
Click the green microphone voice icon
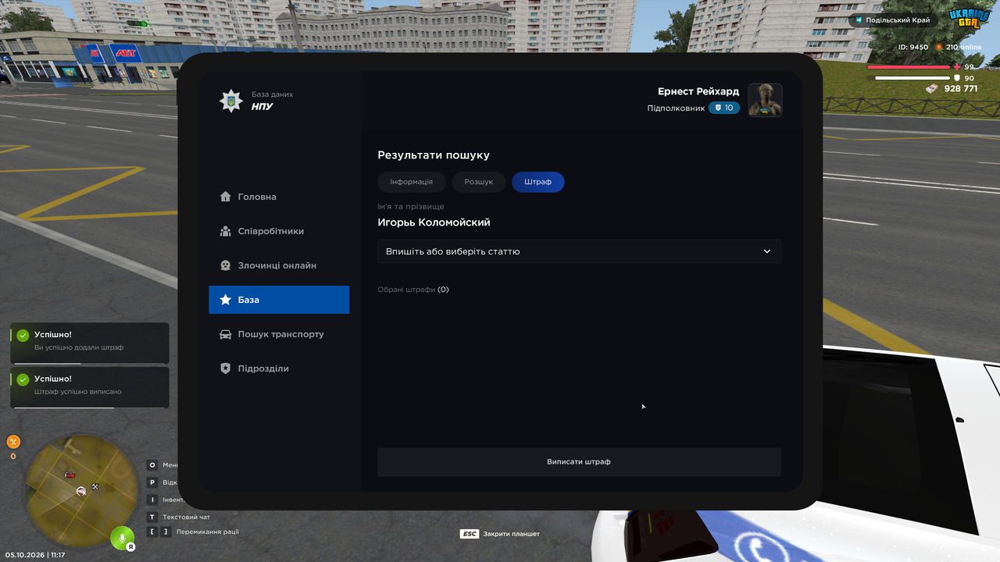(x=121, y=538)
